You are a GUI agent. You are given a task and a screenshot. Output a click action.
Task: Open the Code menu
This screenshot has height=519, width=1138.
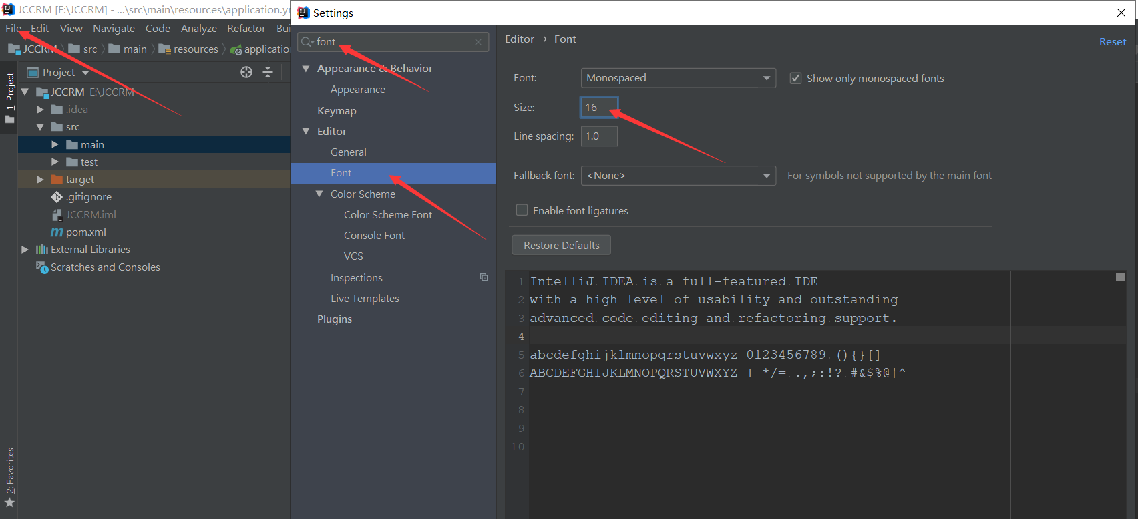pyautogui.click(x=158, y=28)
